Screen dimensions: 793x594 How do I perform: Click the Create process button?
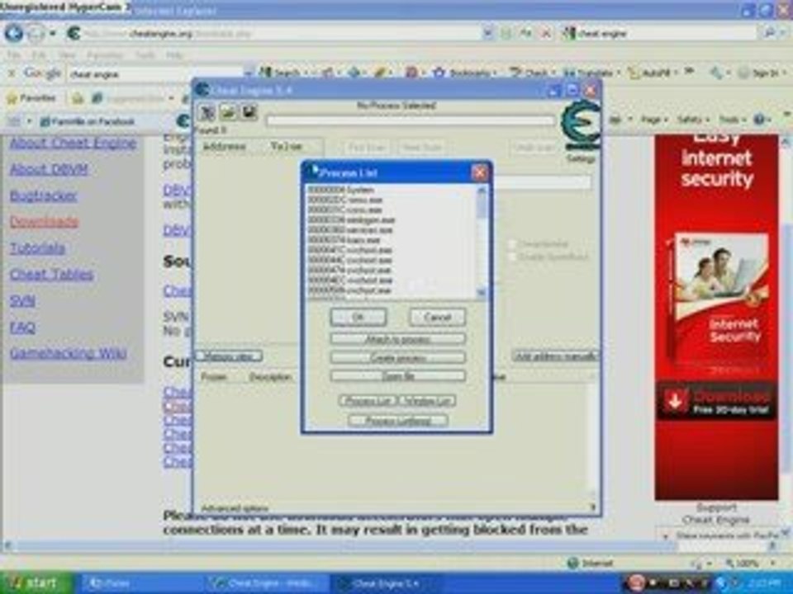[x=397, y=357]
